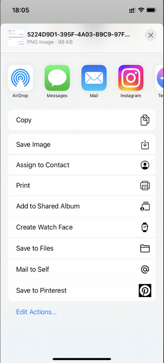Tap the partially visible Telegram icon
This screenshot has width=164, height=363.
point(160,78)
